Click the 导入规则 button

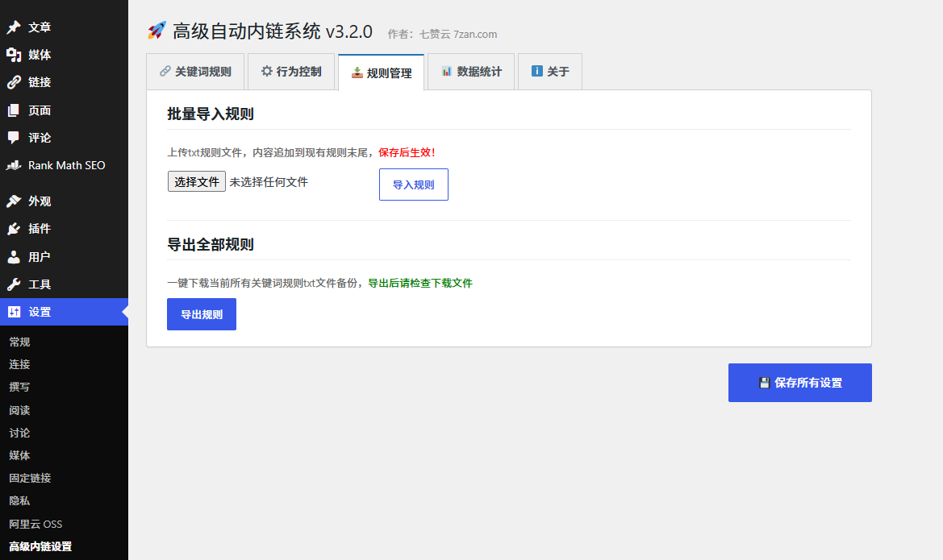pos(414,185)
